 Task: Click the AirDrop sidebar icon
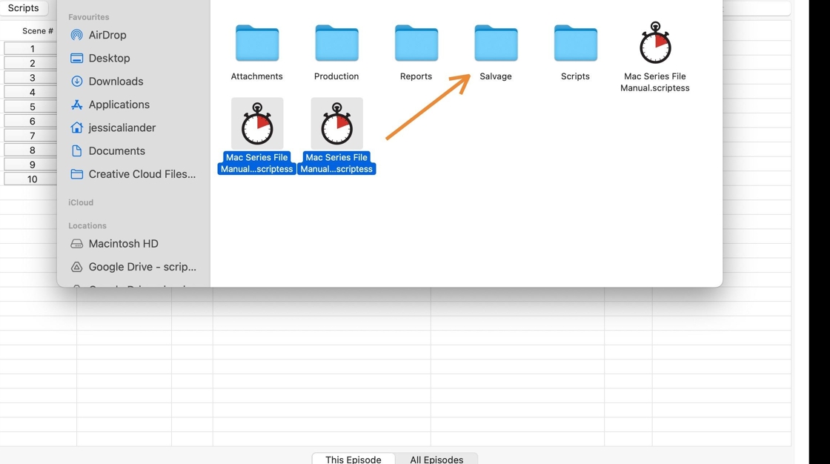(x=77, y=35)
